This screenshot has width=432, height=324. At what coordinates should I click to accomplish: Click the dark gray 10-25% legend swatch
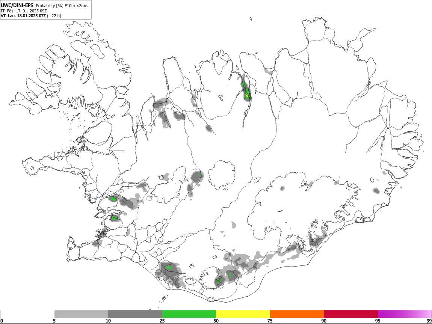point(135,314)
